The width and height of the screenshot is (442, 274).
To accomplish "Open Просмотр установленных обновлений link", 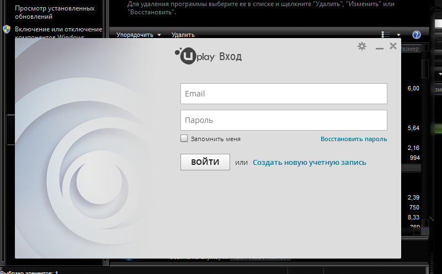I will click(55, 12).
